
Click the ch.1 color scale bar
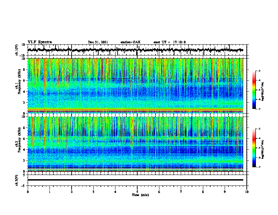(x=254, y=90)
